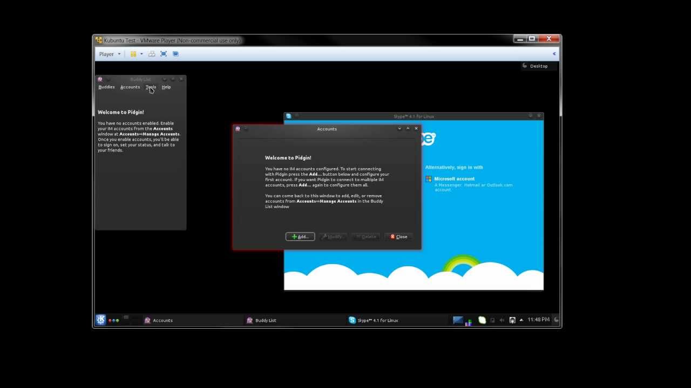Viewport: 691px width, 388px height.
Task: Click the Modify... button in Accounts window
Action: 333,237
